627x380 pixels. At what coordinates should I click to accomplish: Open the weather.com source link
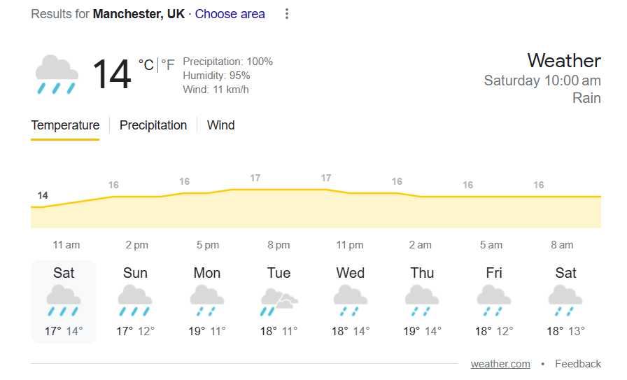[500, 364]
